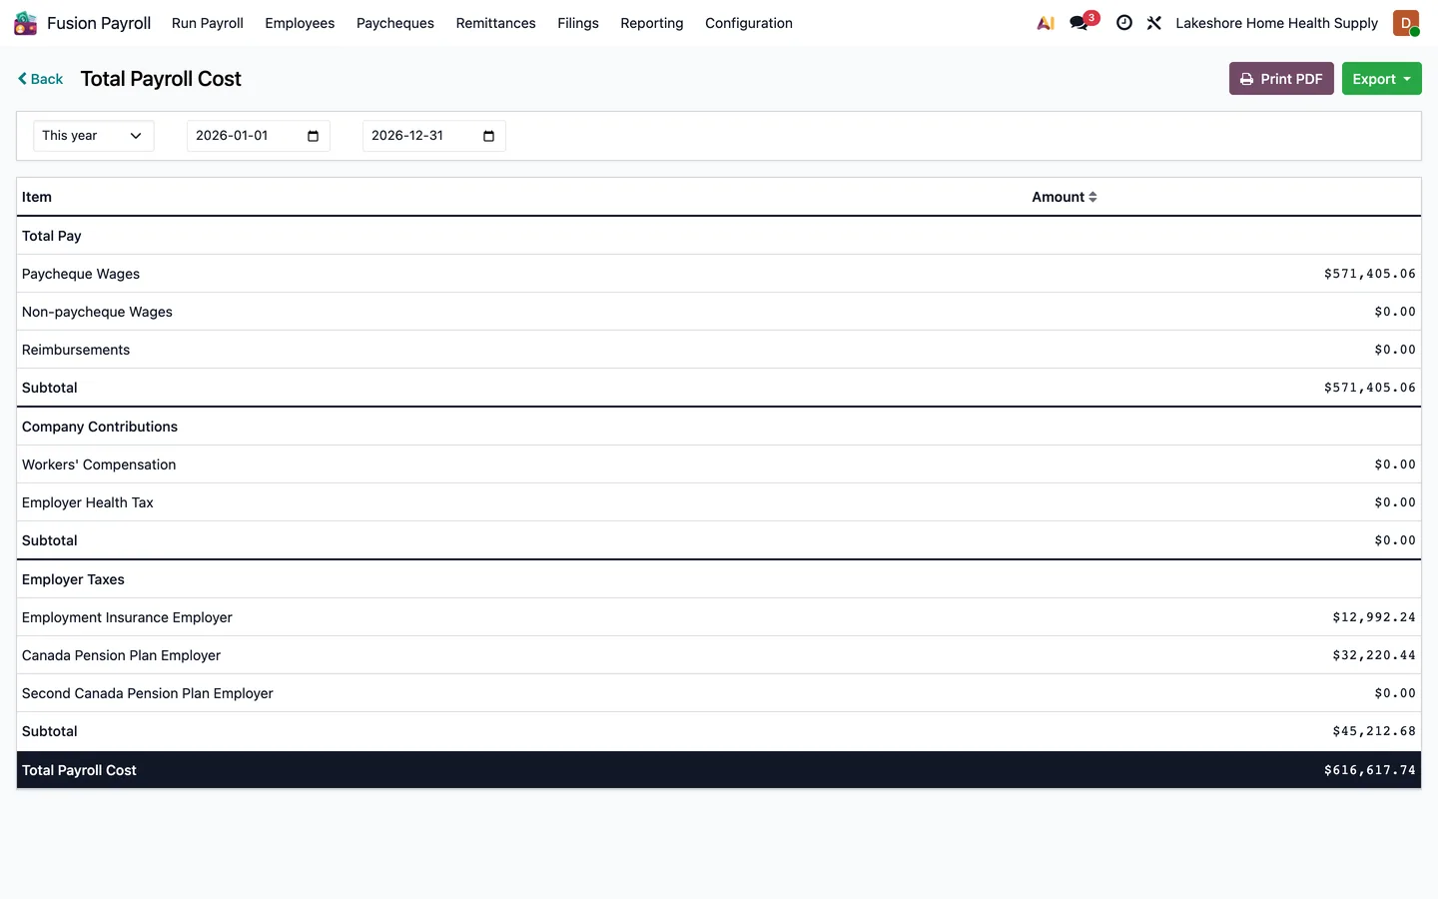The width and height of the screenshot is (1438, 899).
Task: Click the end date field 2026-12-31
Action: click(x=434, y=136)
